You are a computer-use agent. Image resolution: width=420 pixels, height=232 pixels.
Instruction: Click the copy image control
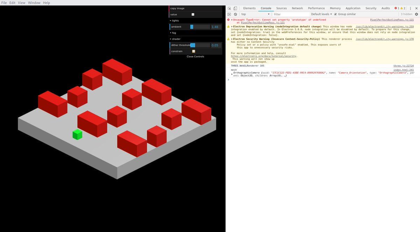click(x=196, y=8)
